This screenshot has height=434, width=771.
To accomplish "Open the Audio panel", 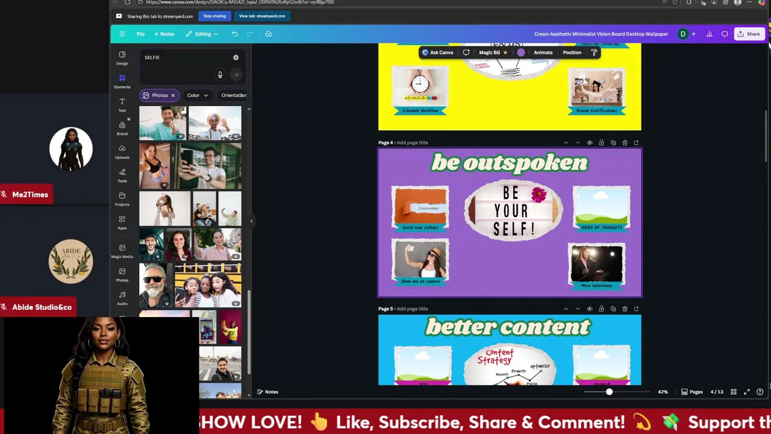I will tap(122, 298).
